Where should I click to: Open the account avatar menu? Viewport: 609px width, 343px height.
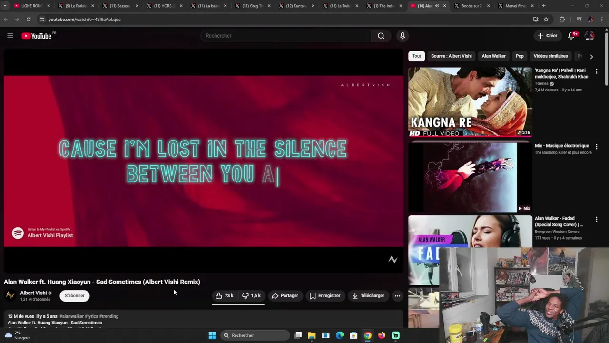(589, 36)
